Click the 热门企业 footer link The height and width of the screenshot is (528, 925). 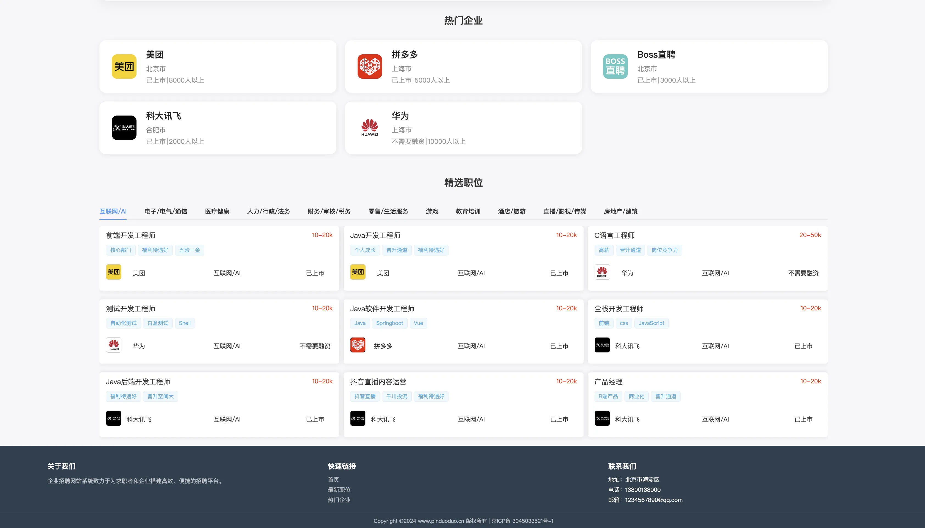click(x=339, y=500)
